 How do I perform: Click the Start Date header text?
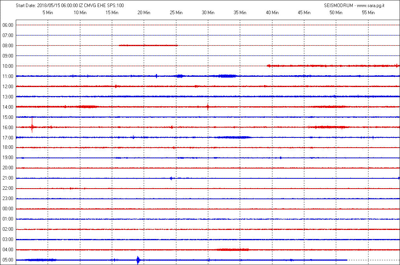coord(70,6)
